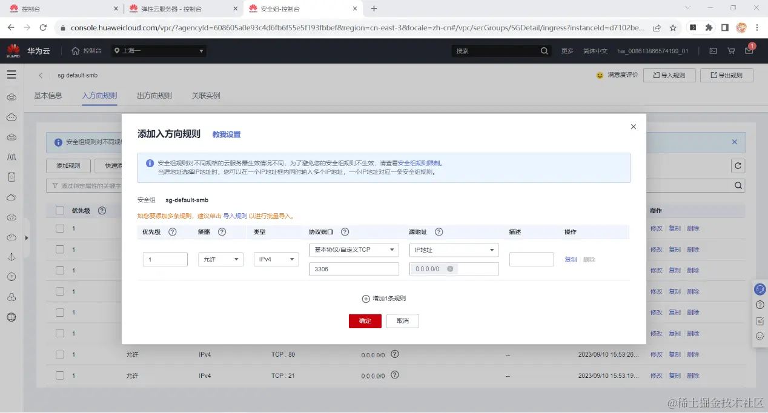This screenshot has height=413, width=768.
Task: Open the floating question-mark help icon
Action: [x=760, y=305]
